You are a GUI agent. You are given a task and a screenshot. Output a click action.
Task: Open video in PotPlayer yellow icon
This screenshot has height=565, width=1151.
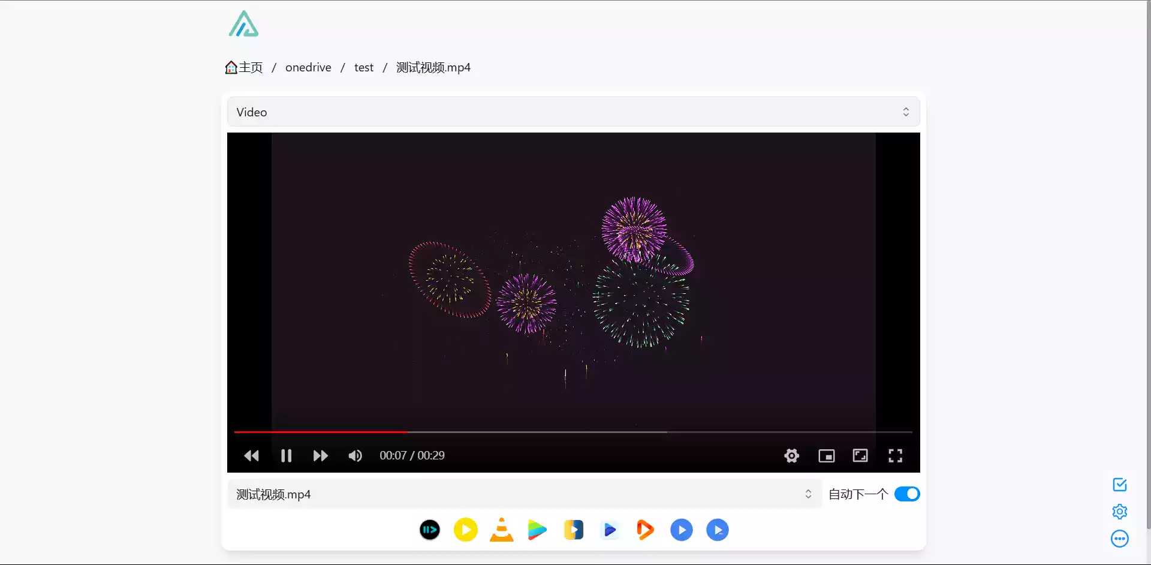465,530
